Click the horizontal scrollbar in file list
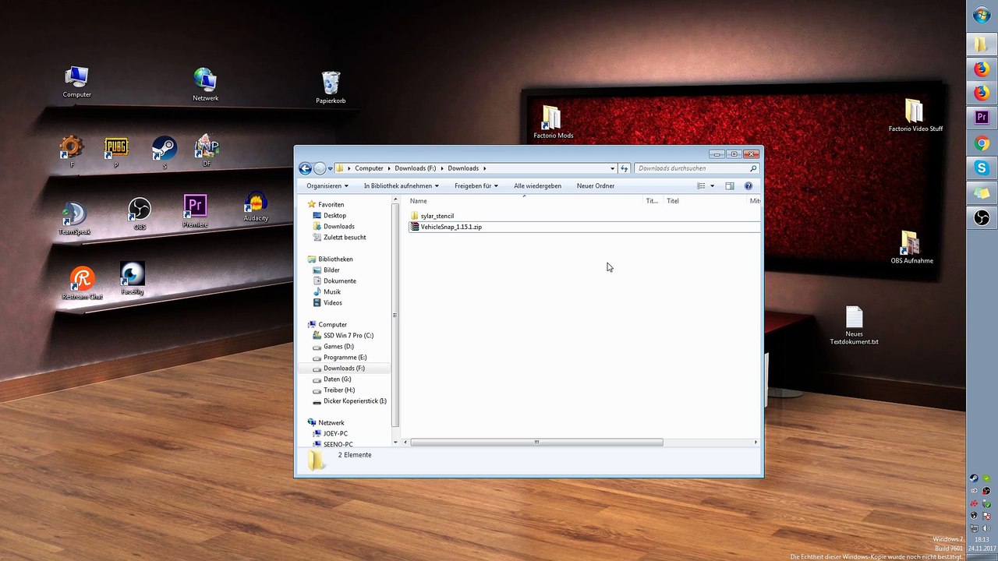 [x=536, y=443]
